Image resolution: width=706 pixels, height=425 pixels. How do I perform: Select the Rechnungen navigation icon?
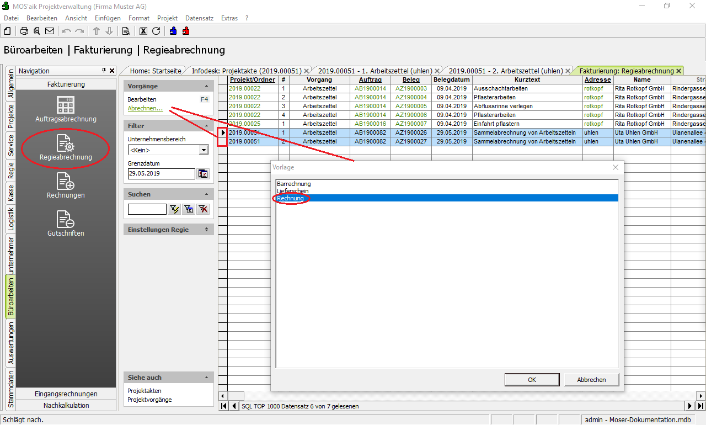pos(66,185)
